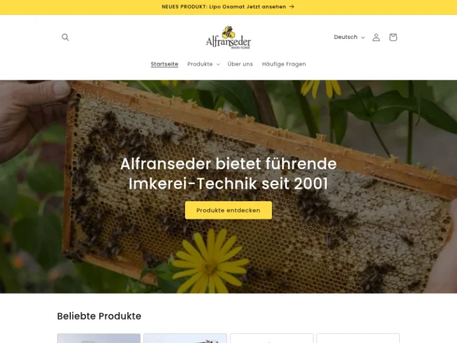Open the shopping cart icon
The width and height of the screenshot is (457, 343).
[393, 38]
